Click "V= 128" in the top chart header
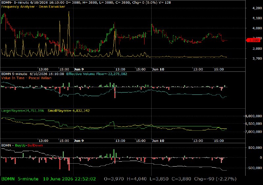 pos(165,3)
